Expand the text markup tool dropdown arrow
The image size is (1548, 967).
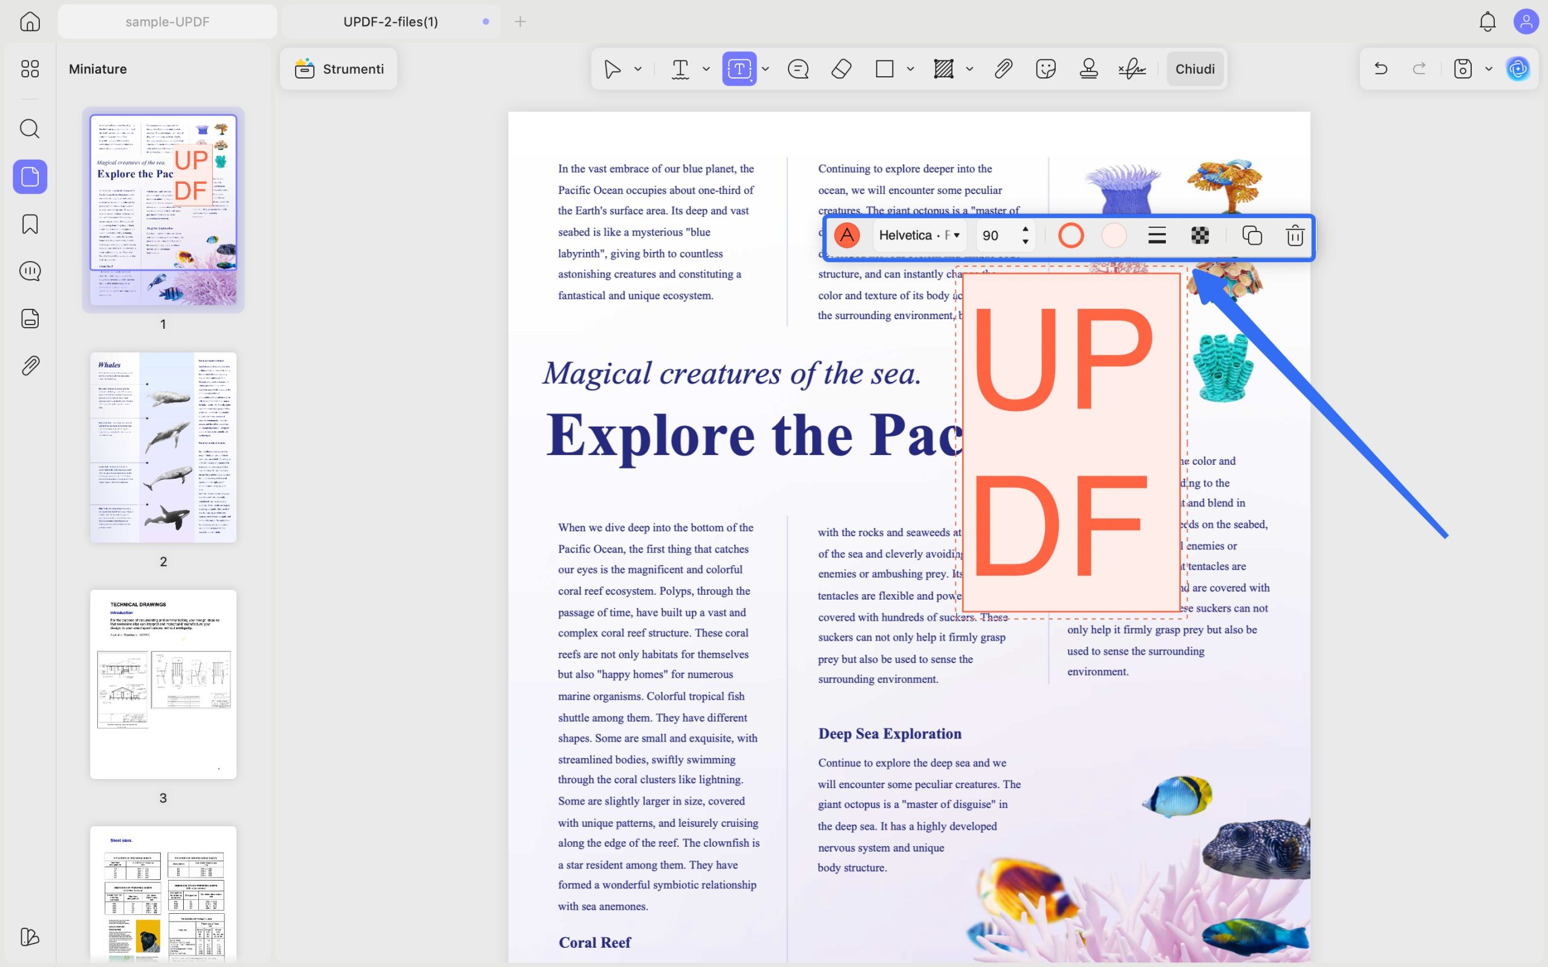706,68
